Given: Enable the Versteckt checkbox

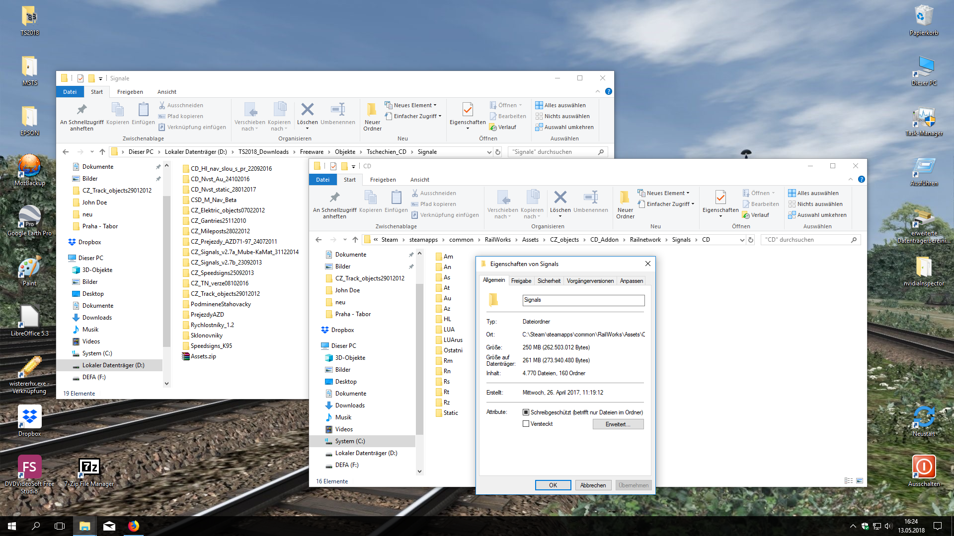Looking at the screenshot, I should coord(526,424).
